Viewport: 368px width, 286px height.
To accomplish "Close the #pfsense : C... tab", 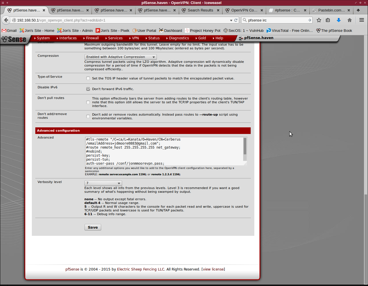I will [305, 10].
